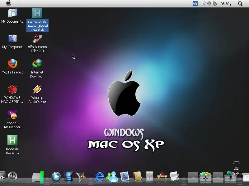The image size is (249, 186).
Task: Launch Mozilla Firefox from desktop
Action: point(12,64)
